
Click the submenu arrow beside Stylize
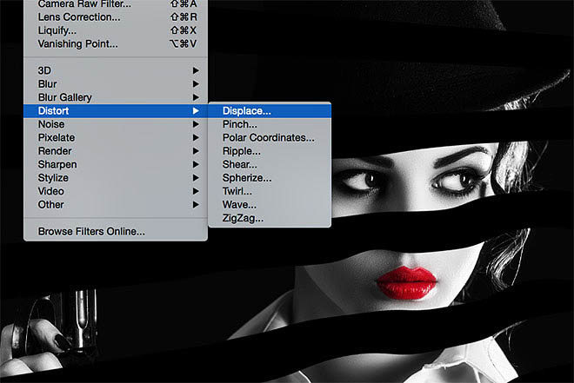pos(196,178)
